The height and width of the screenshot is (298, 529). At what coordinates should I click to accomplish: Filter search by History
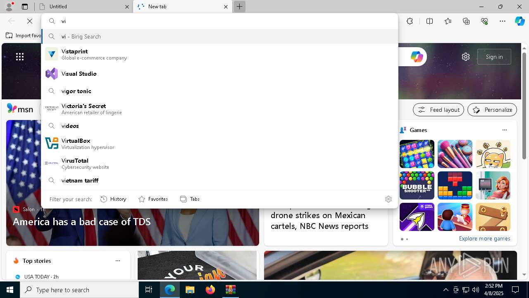(113, 199)
